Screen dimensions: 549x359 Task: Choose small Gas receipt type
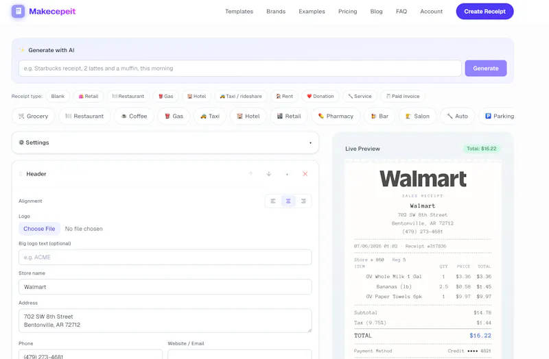166,96
